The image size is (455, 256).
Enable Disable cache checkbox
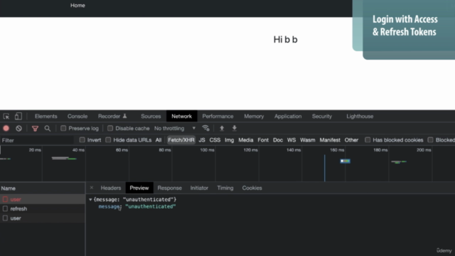(110, 128)
